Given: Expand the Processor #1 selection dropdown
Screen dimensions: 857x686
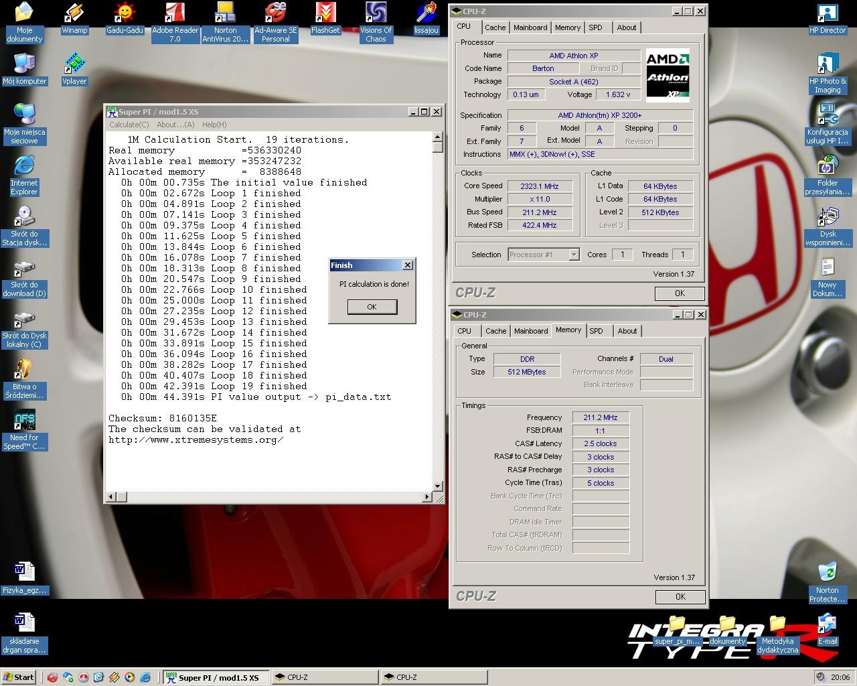Looking at the screenshot, I should 574,255.
